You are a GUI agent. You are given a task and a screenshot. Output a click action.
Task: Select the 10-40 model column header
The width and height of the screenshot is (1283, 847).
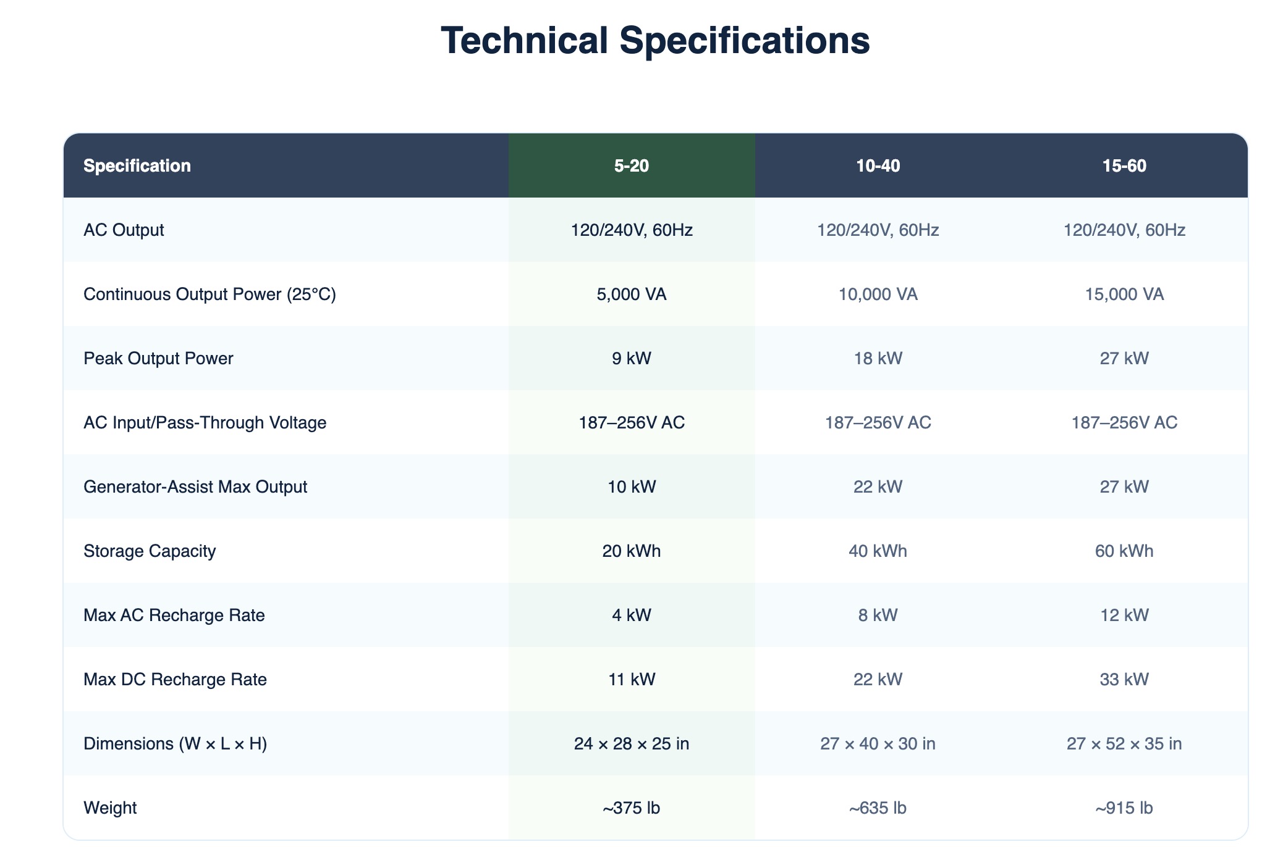[878, 165]
